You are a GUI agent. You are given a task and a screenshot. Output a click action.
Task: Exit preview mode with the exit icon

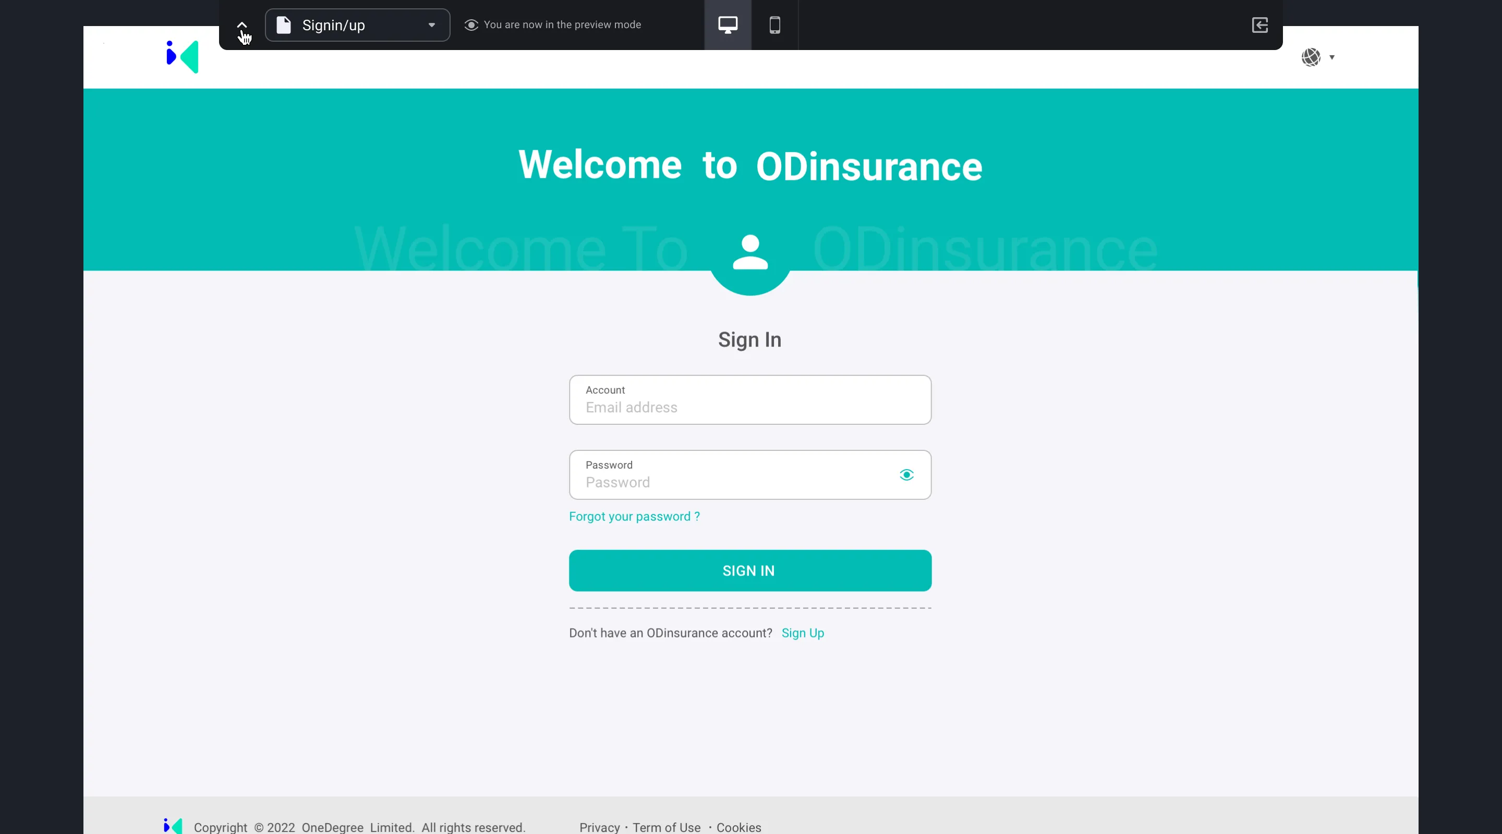(1259, 25)
